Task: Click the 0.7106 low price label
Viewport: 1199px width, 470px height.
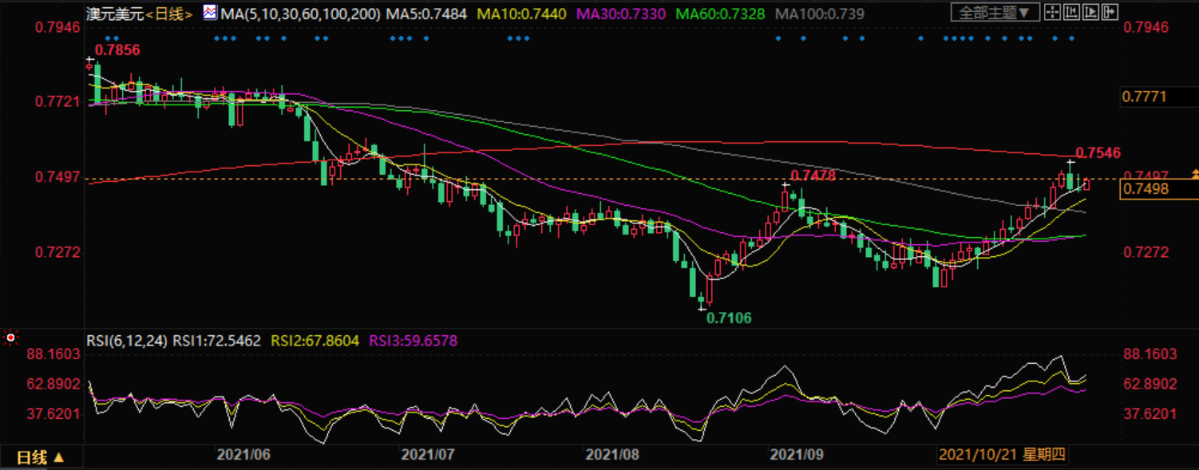Action: tap(729, 318)
